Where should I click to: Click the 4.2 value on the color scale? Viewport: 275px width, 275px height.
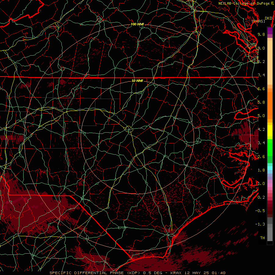(x=261, y=130)
